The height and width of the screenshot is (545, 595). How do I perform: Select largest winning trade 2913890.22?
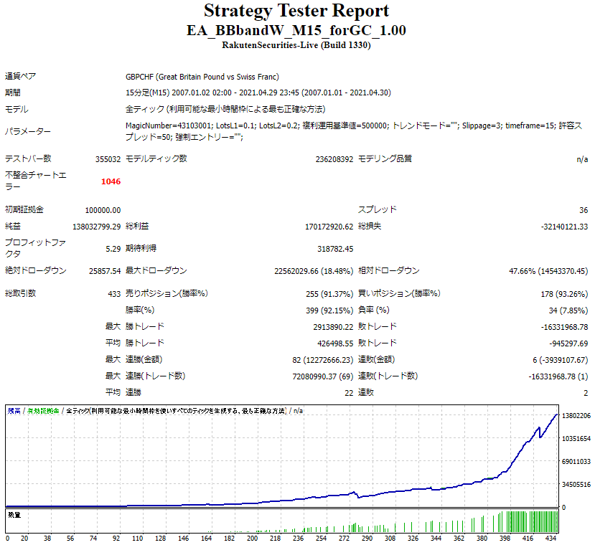coord(333,327)
